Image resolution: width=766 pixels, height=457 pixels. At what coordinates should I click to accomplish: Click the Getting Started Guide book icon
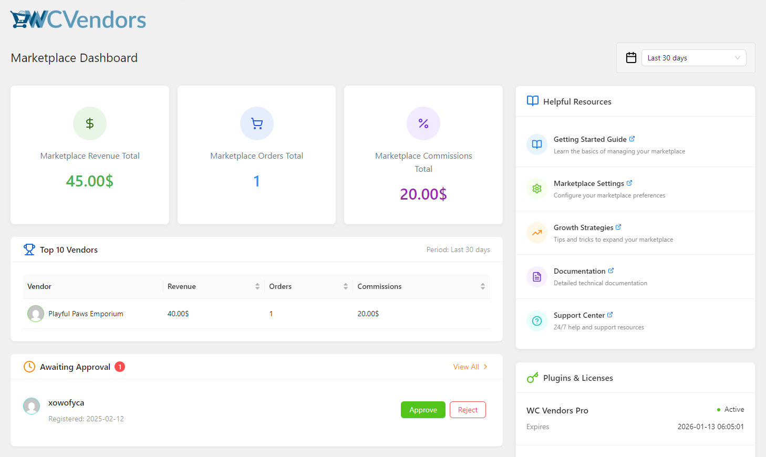tap(536, 144)
